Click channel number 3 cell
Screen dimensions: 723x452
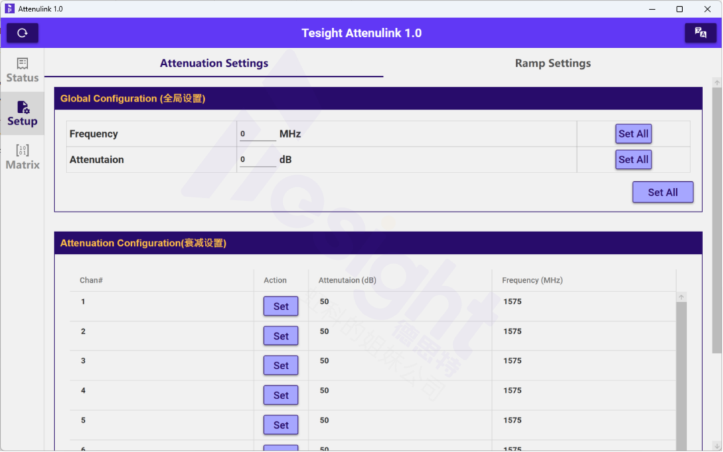click(83, 361)
